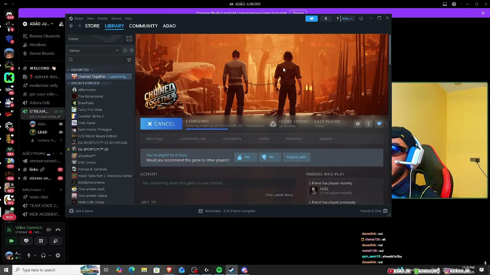Switch to the Steam COMMUNITY tab
The height and width of the screenshot is (275, 490).
144,26
